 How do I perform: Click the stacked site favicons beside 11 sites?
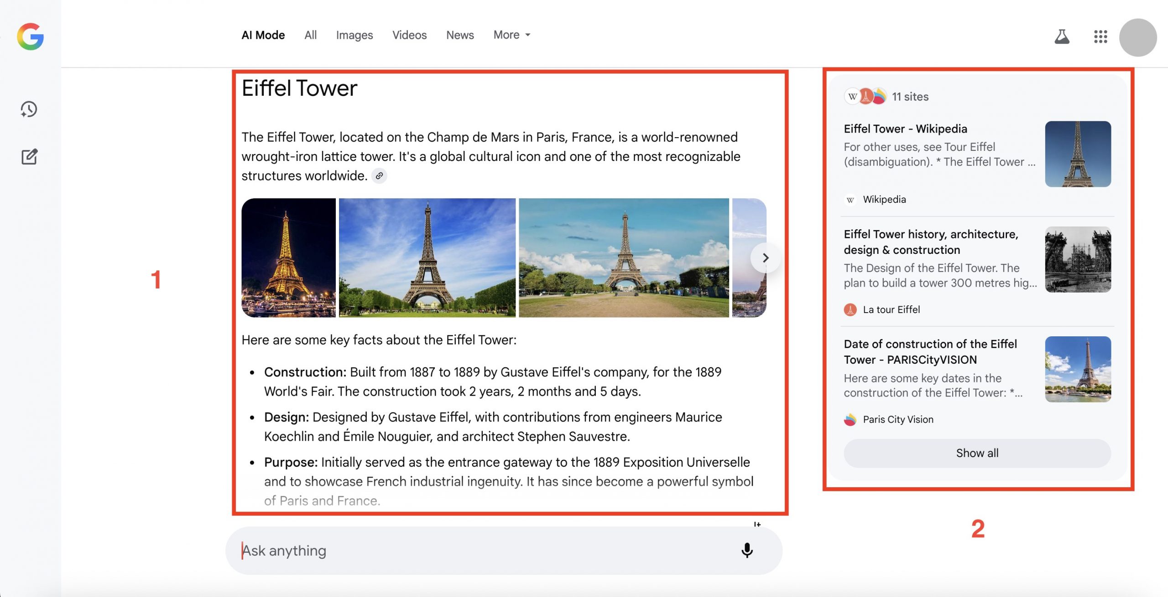click(x=865, y=97)
